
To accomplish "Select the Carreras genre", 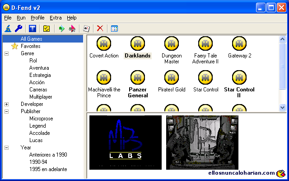I will point(38,90).
